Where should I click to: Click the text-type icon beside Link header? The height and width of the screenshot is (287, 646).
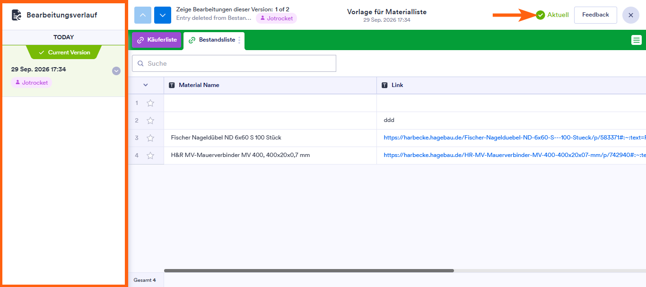(385, 85)
